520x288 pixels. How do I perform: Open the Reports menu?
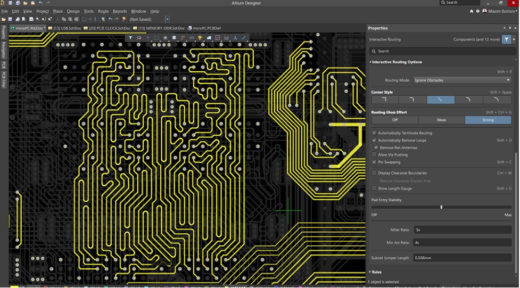120,11
